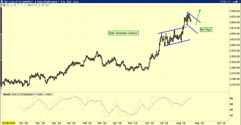This screenshot has width=241, height=125.
Task: Click the first magnifier zoom icon
Action: [18, 5]
